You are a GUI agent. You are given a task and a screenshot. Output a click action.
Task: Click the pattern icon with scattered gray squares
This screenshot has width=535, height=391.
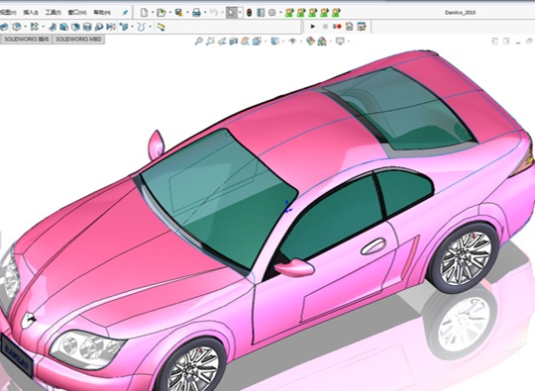tap(34, 27)
